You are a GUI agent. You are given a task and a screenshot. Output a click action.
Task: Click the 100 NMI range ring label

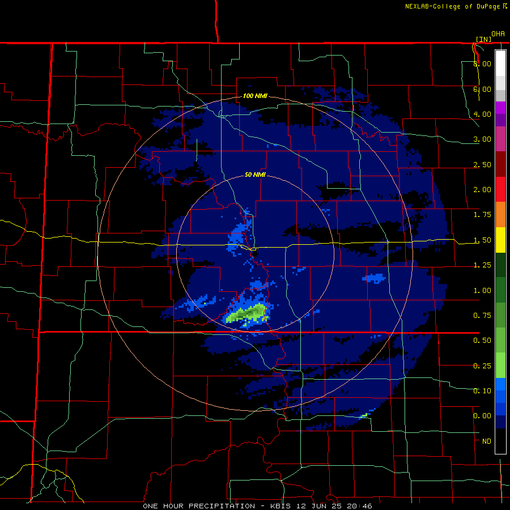click(256, 96)
